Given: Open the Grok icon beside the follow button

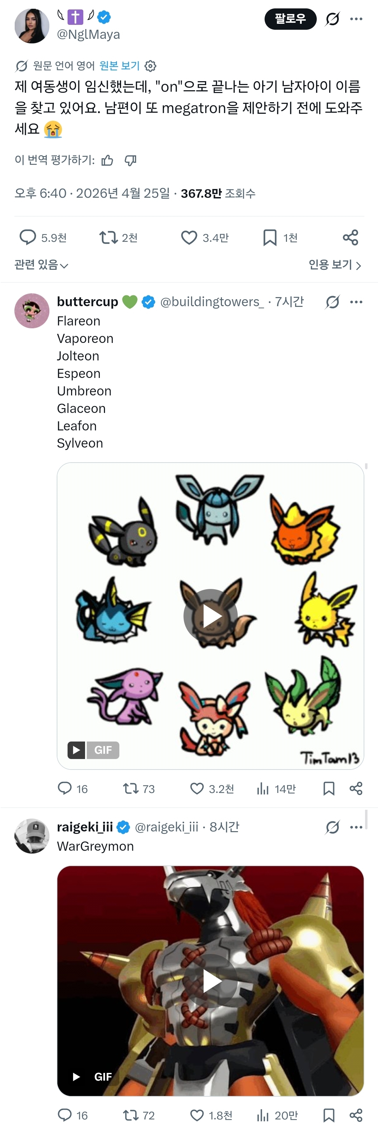Looking at the screenshot, I should pos(332,19).
